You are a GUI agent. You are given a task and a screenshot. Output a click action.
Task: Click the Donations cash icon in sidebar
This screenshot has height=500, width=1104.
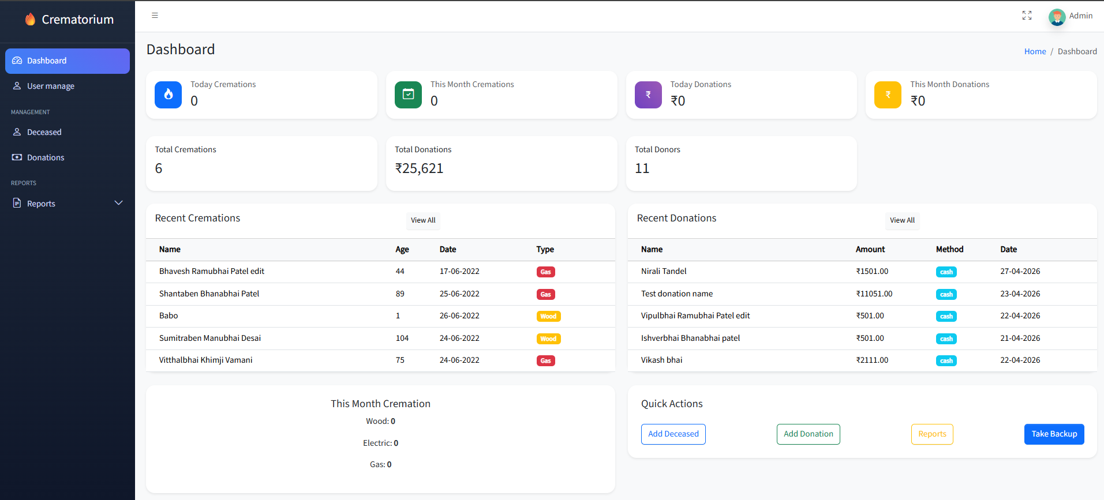[17, 157]
